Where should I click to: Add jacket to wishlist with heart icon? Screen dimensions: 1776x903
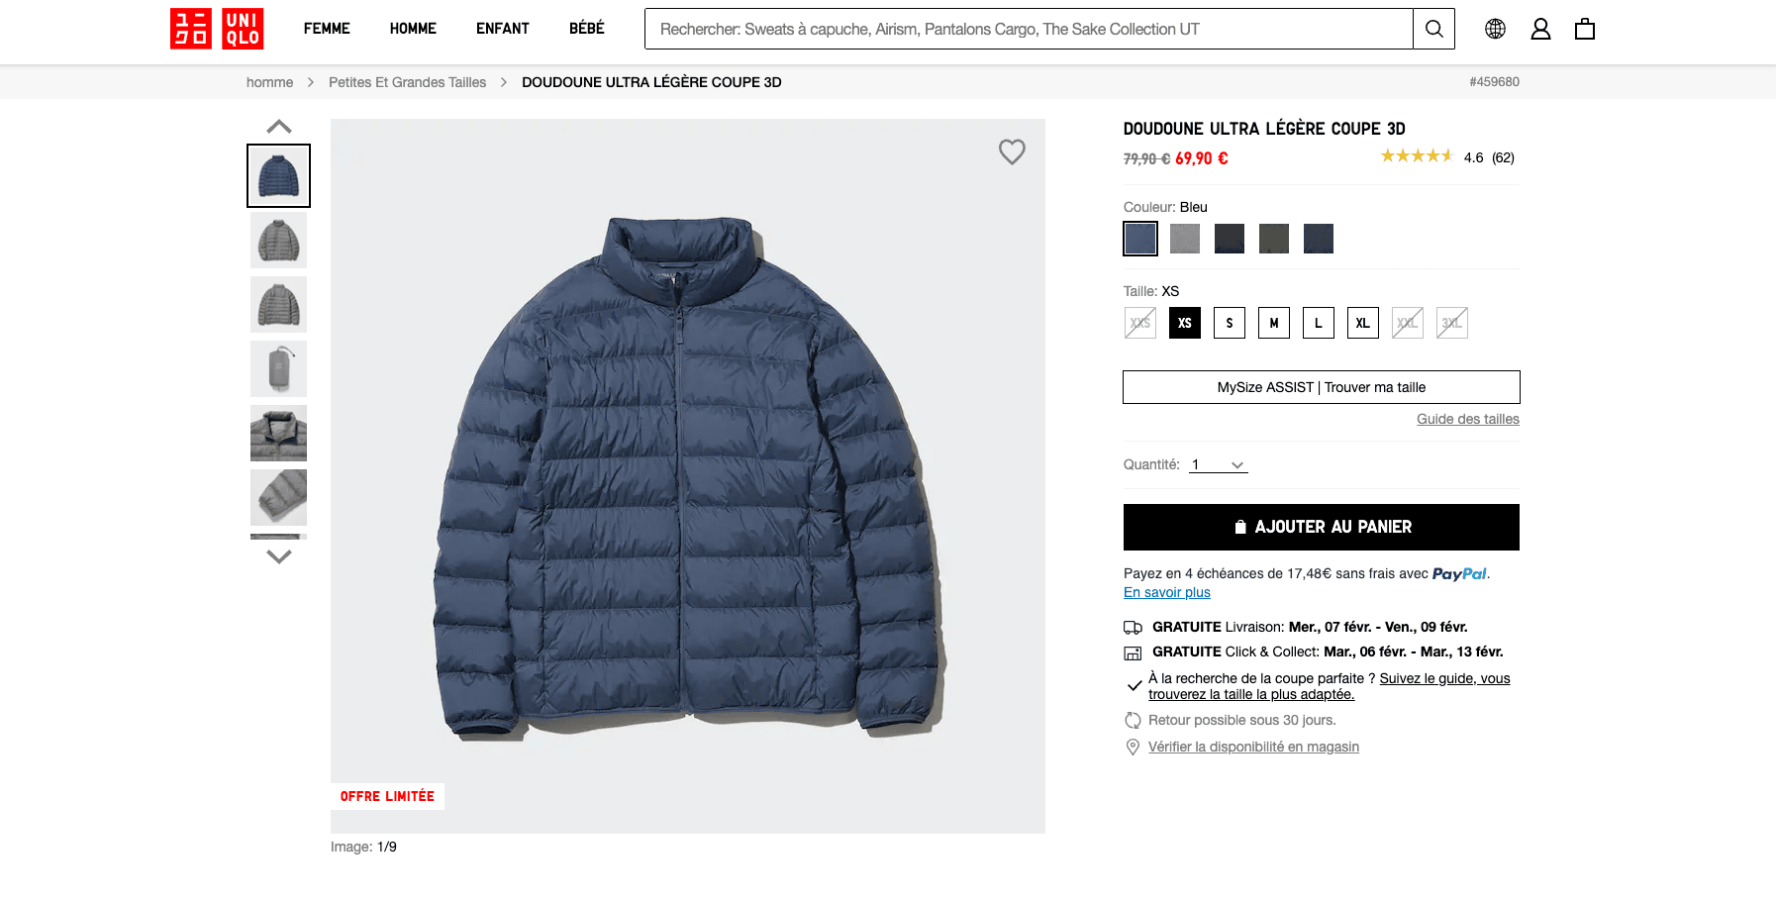[x=1012, y=151]
